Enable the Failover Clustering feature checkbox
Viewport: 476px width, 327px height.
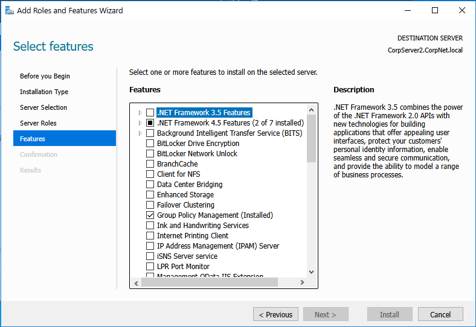(x=150, y=205)
